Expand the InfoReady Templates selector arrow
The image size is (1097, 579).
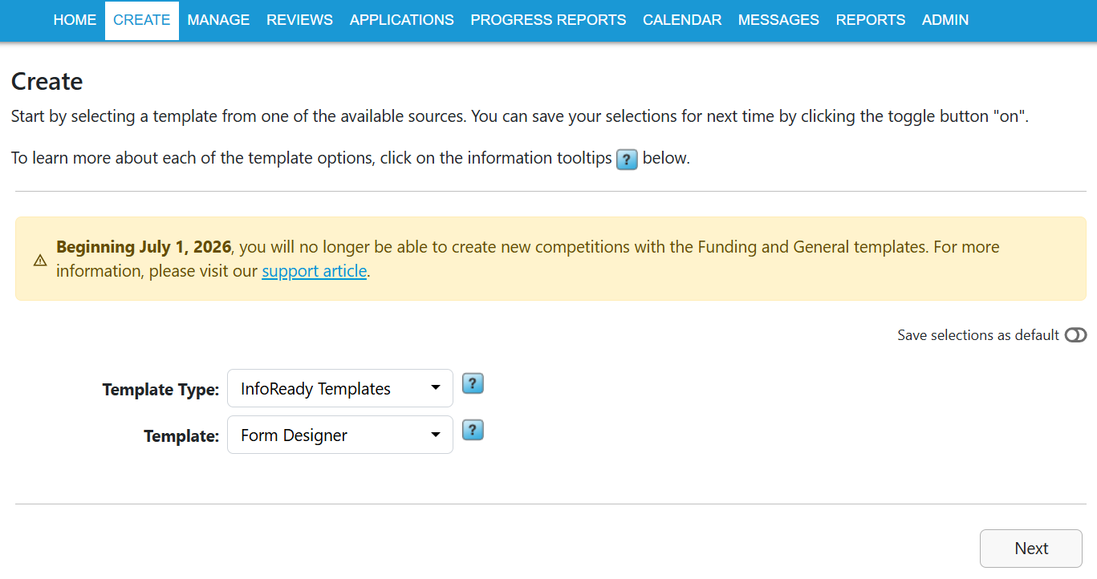point(437,388)
